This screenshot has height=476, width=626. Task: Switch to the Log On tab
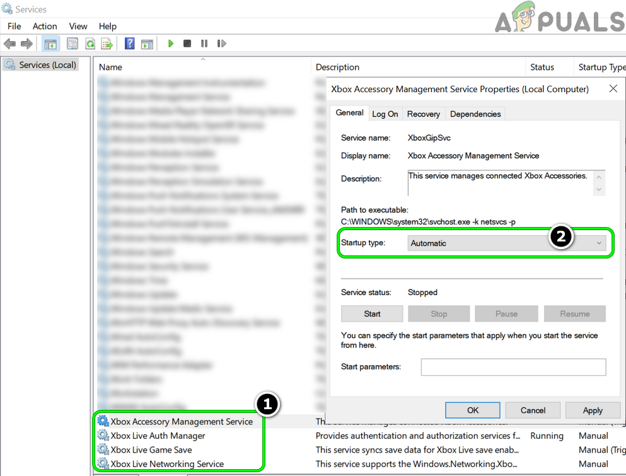click(385, 114)
